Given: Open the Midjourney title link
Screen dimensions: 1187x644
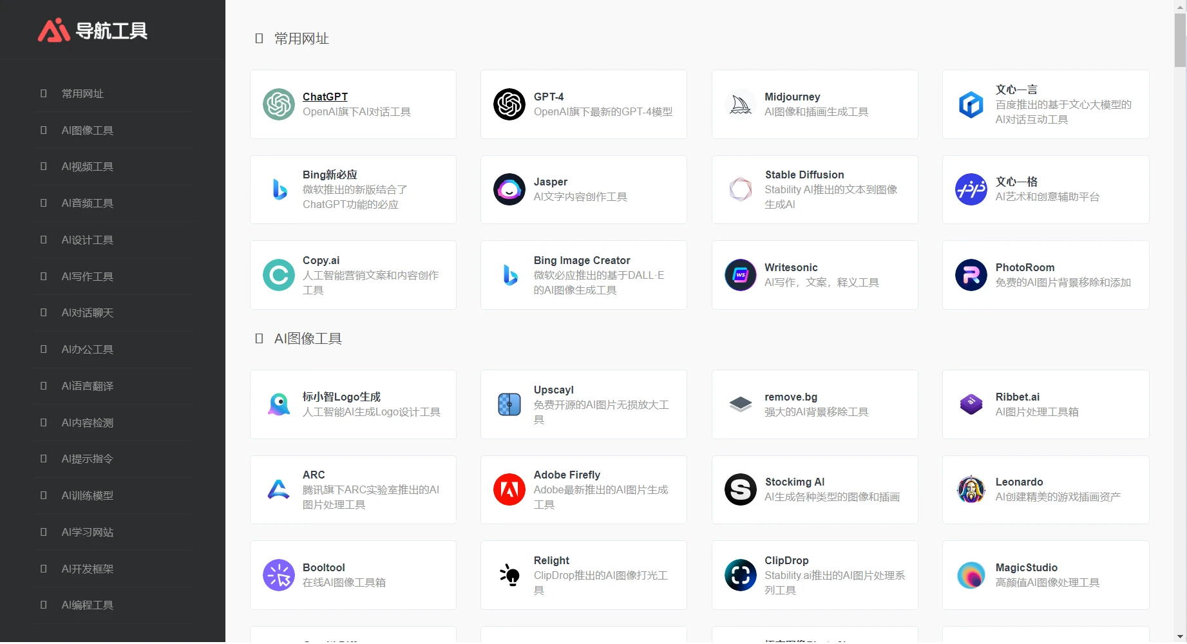Looking at the screenshot, I should pos(792,97).
